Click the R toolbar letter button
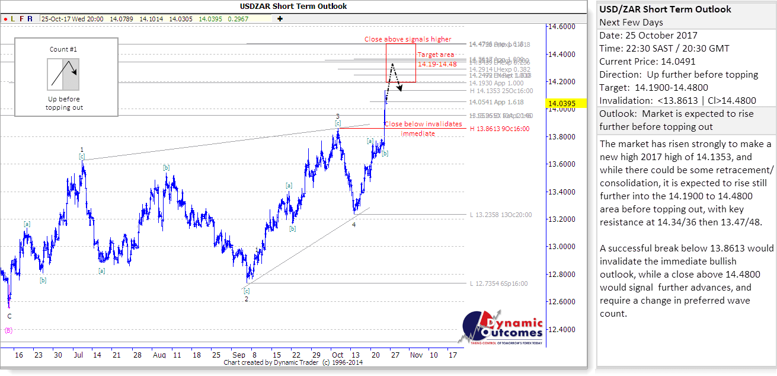Viewport: 777px width, 376px height. pos(30,19)
